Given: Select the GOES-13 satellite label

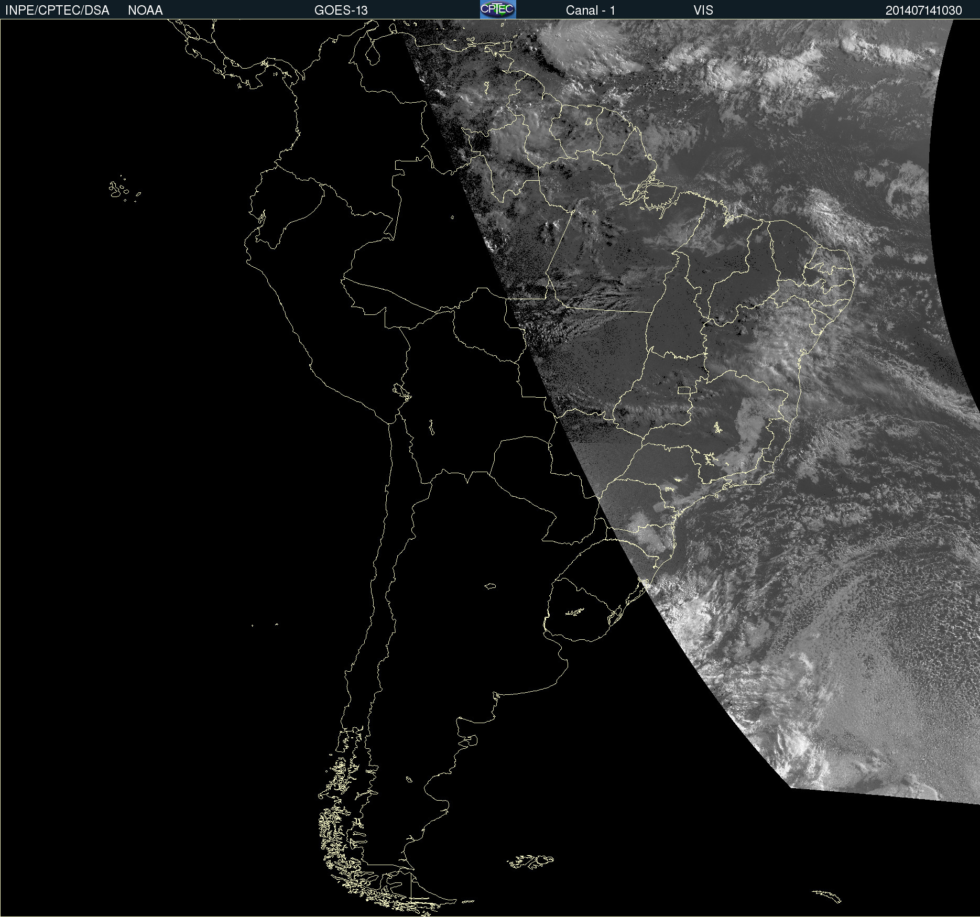Looking at the screenshot, I should (x=341, y=10).
